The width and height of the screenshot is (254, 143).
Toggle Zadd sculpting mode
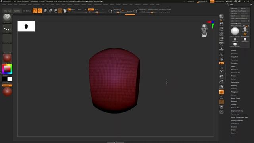point(91,10)
